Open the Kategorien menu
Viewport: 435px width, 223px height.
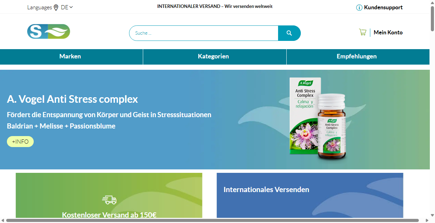(213, 56)
